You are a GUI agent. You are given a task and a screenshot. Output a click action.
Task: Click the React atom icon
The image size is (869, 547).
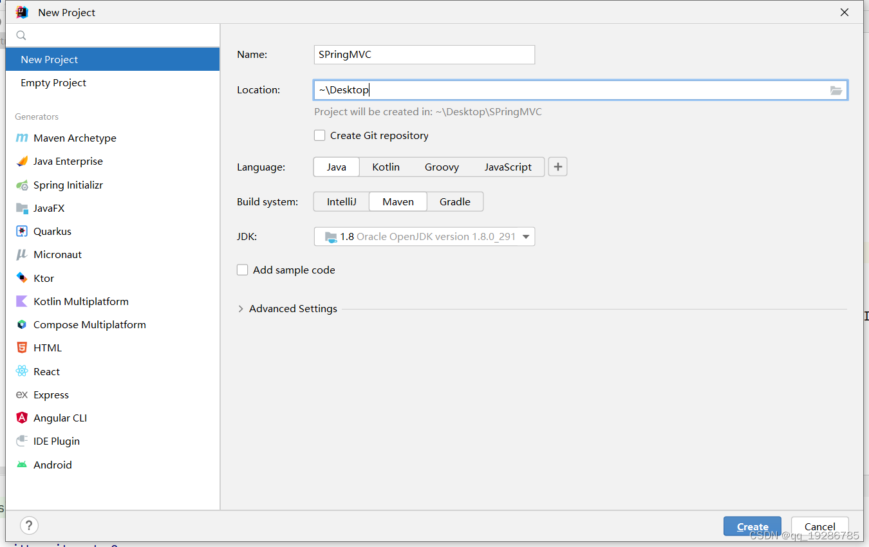pyautogui.click(x=22, y=371)
